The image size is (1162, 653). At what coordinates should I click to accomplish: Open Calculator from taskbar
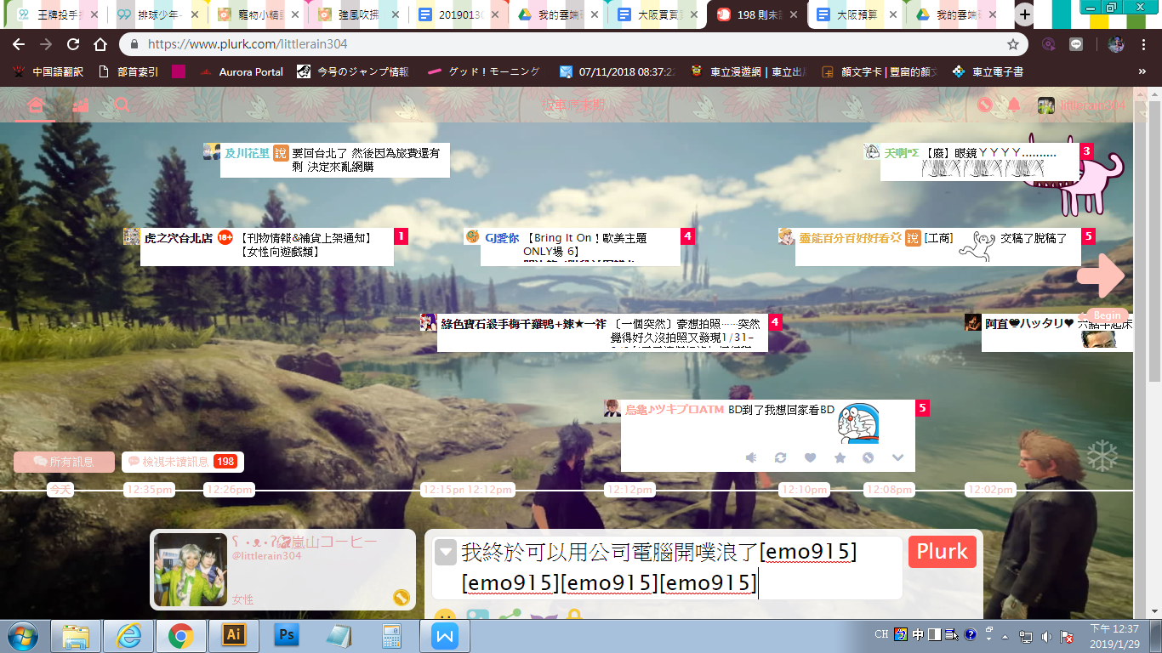pos(392,635)
